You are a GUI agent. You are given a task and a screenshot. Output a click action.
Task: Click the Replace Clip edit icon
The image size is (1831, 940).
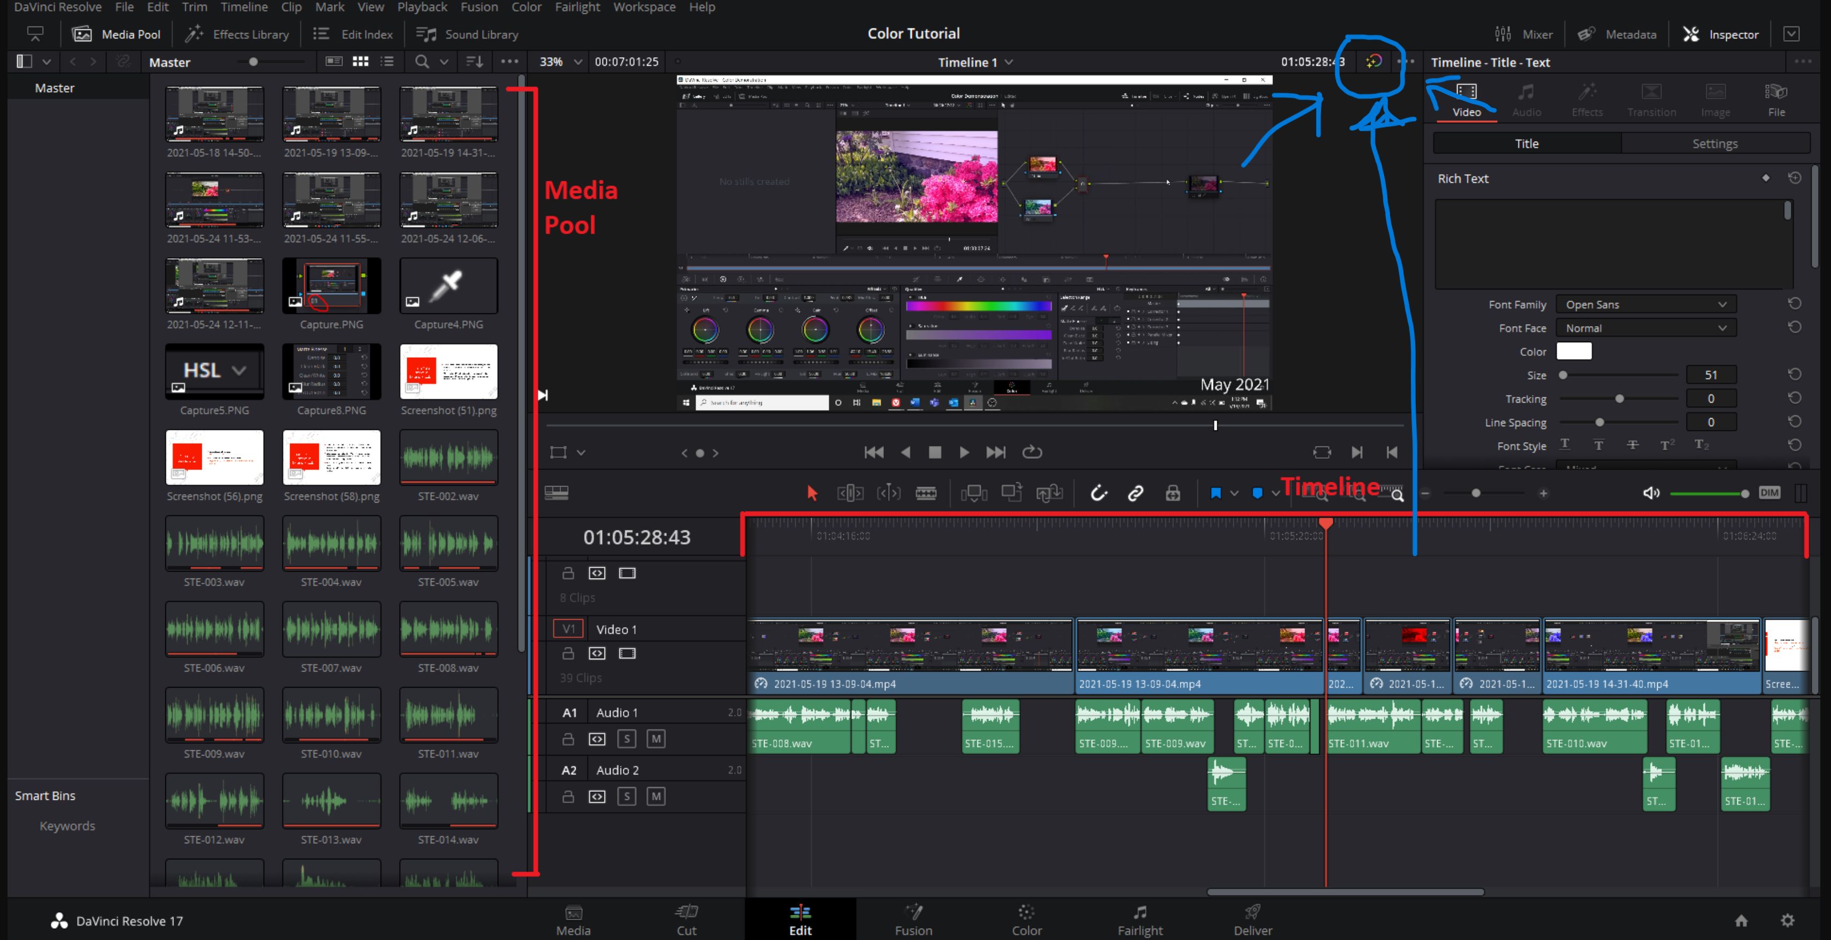[1049, 493]
